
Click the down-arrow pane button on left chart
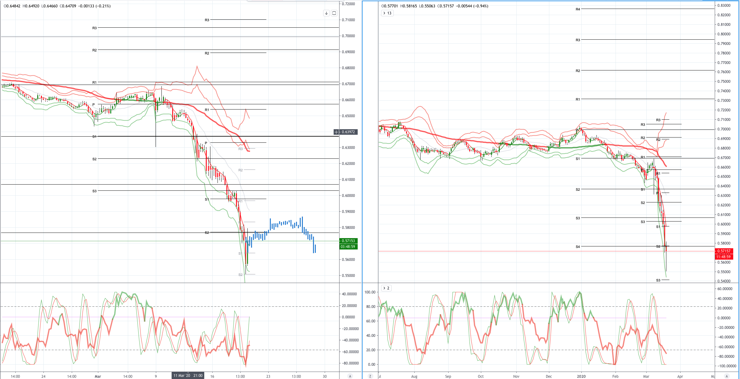(326, 13)
